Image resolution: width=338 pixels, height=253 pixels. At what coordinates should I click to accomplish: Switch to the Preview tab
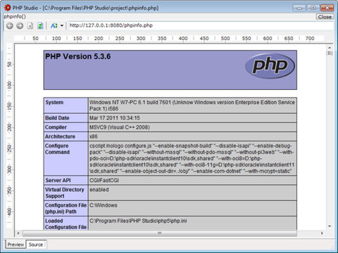tap(15, 245)
